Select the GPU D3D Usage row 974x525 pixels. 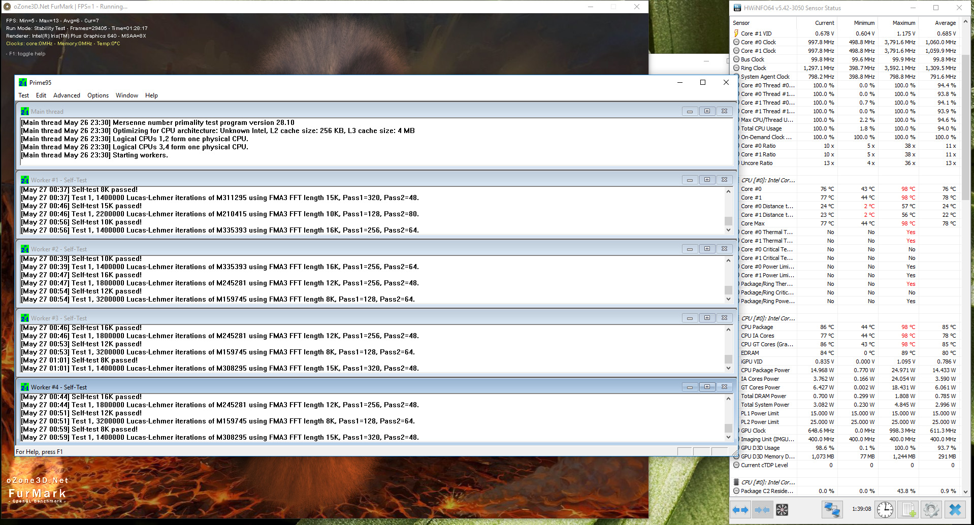tap(846, 448)
